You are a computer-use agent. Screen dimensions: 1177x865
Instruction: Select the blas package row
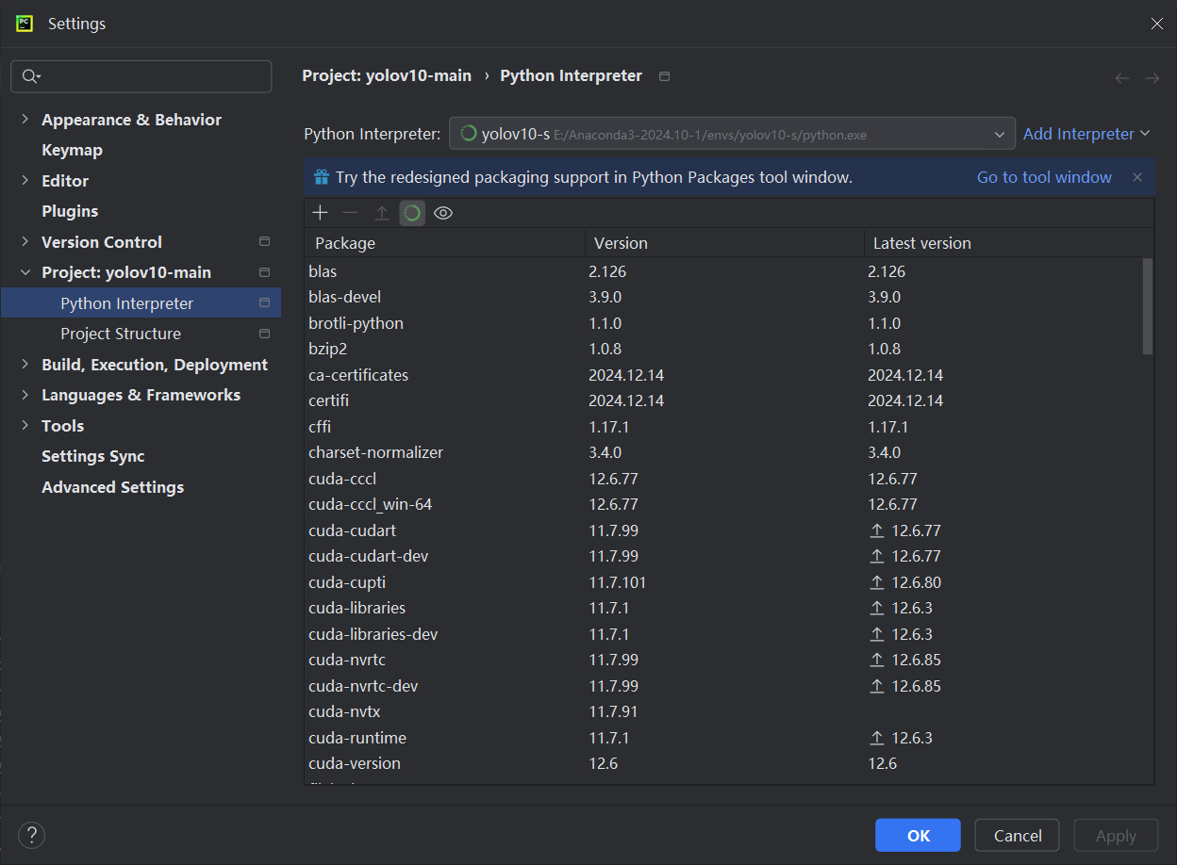tap(722, 271)
